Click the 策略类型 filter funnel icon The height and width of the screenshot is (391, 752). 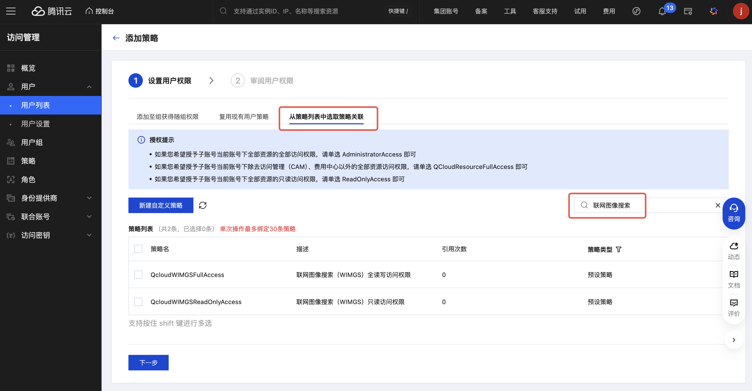pyautogui.click(x=619, y=249)
